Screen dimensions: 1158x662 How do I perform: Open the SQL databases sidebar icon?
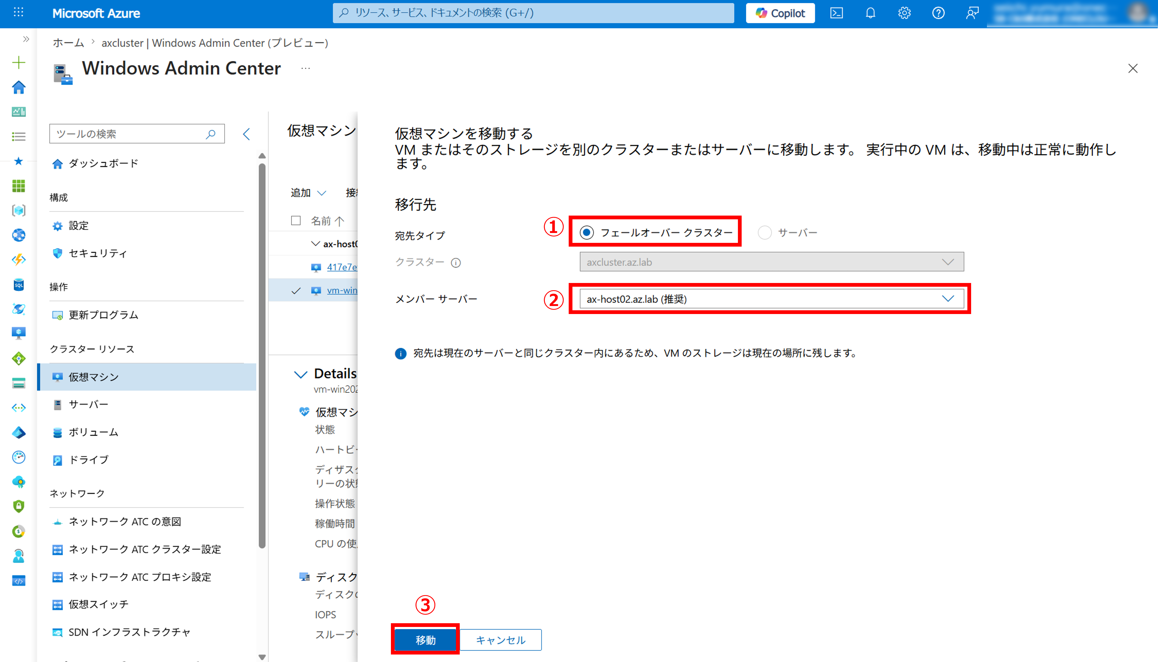(19, 285)
